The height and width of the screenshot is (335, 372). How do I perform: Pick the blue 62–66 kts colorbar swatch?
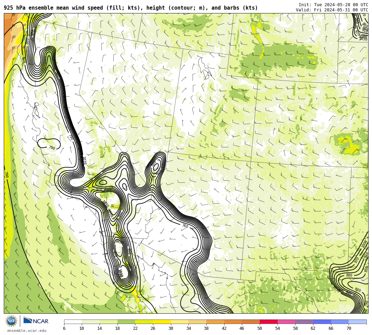coord(322,322)
